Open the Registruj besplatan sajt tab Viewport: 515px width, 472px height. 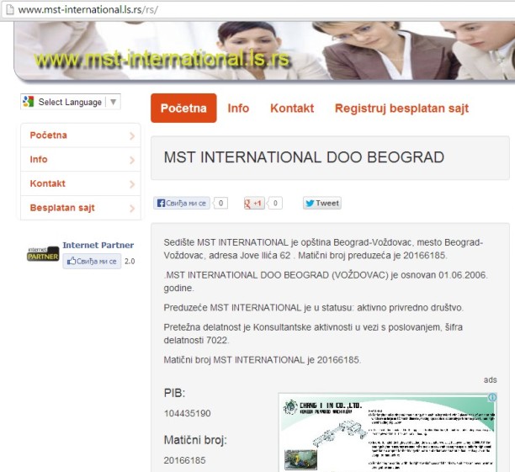pos(401,109)
